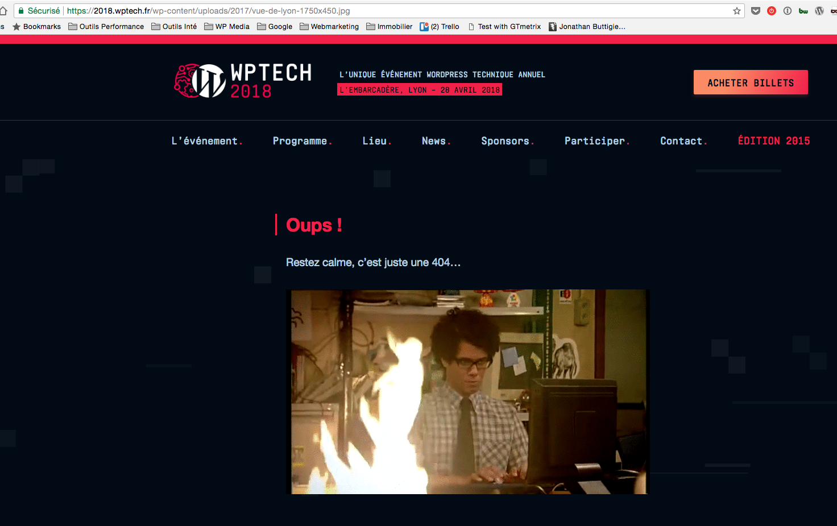
Task: Go to the Programme menu
Action: 303,141
